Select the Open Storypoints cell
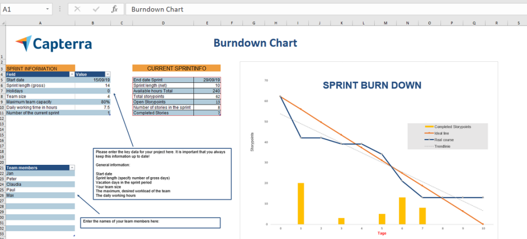 tap(163, 102)
